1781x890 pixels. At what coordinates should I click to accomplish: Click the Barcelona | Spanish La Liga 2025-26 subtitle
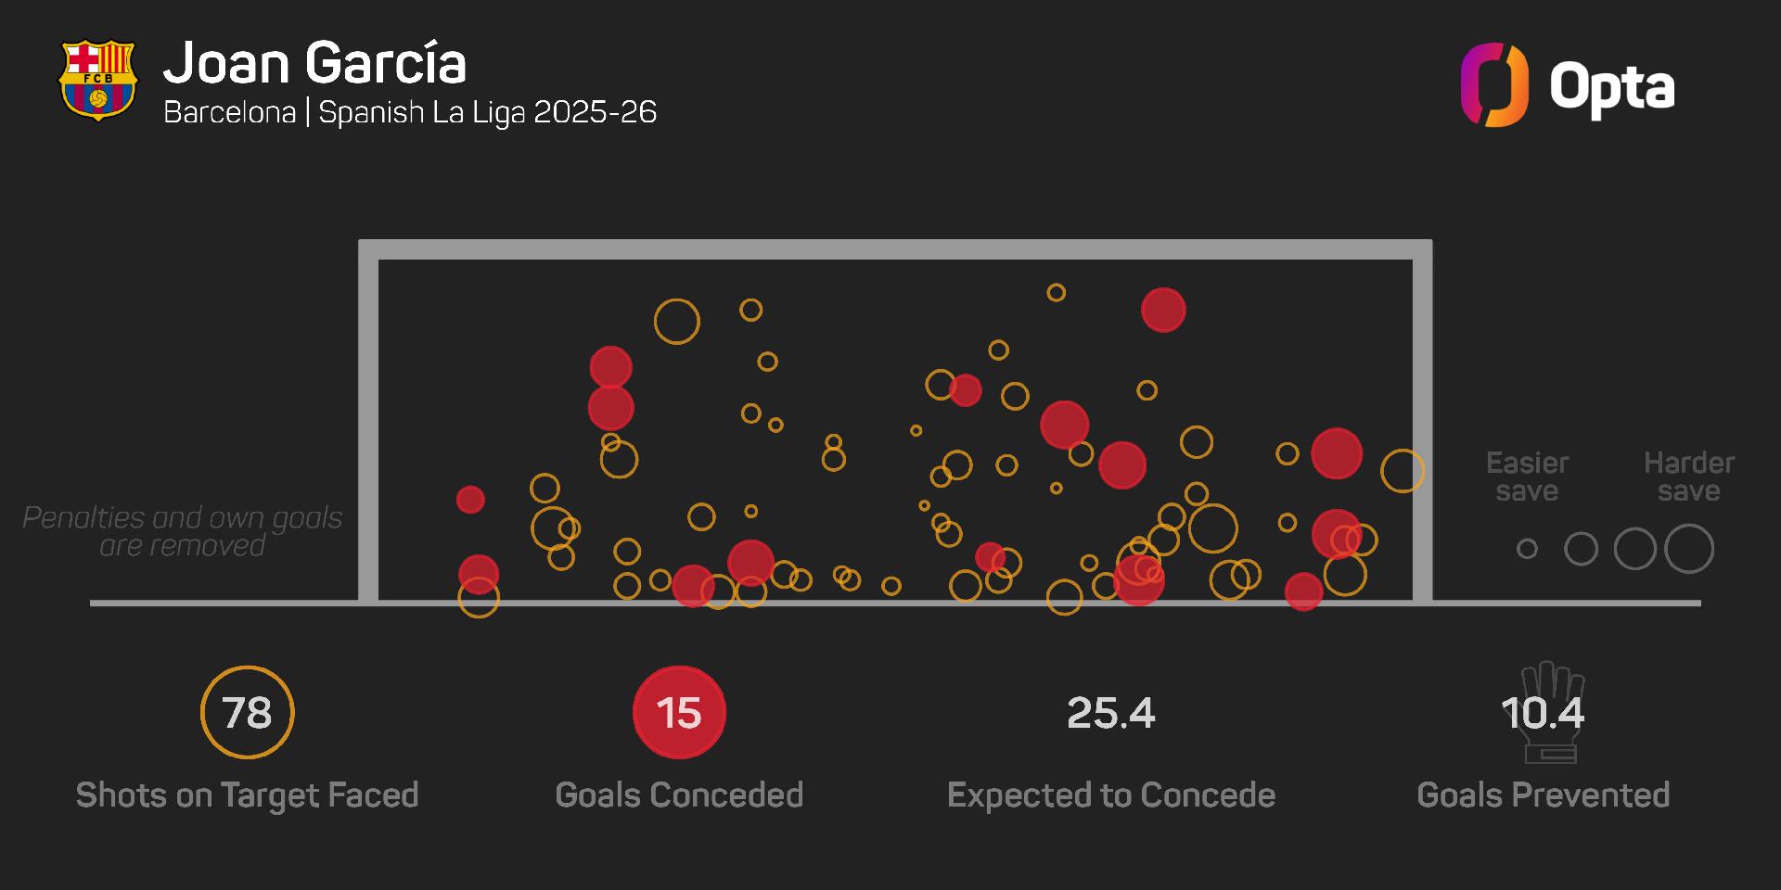tap(410, 112)
